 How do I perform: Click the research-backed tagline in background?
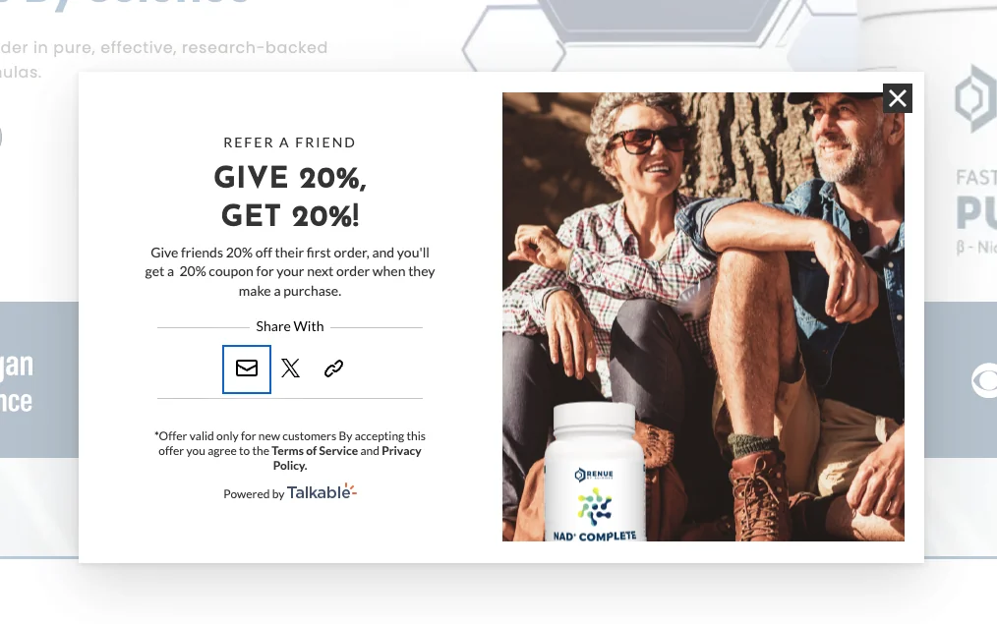(x=163, y=60)
